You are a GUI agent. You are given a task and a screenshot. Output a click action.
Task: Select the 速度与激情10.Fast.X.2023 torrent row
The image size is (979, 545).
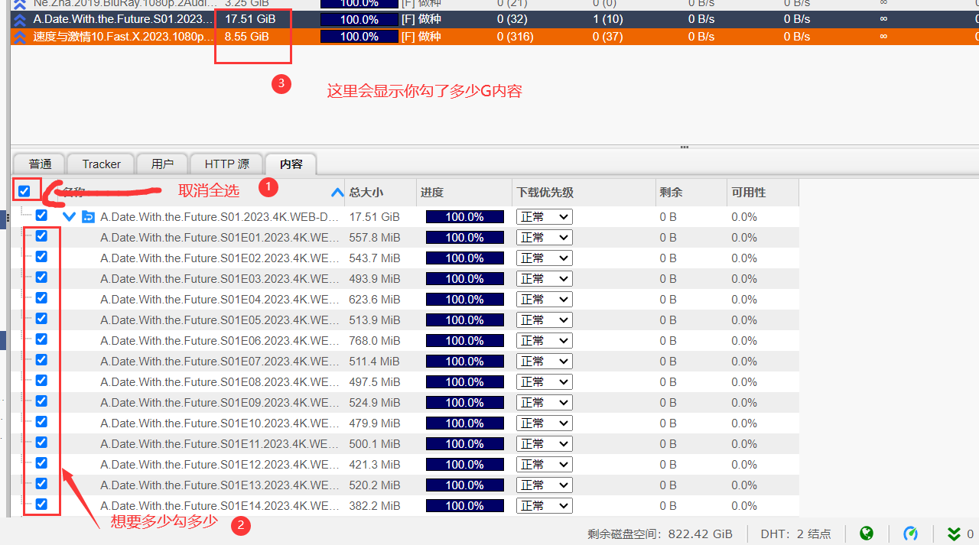pyautogui.click(x=494, y=37)
